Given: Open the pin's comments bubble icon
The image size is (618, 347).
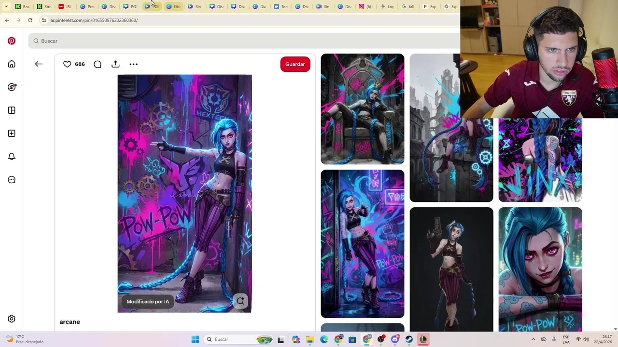Looking at the screenshot, I should pyautogui.click(x=98, y=64).
